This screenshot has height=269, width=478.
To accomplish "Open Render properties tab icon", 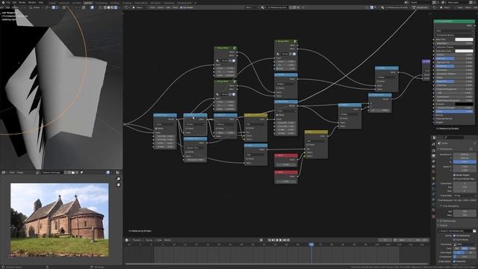I will click(433, 150).
